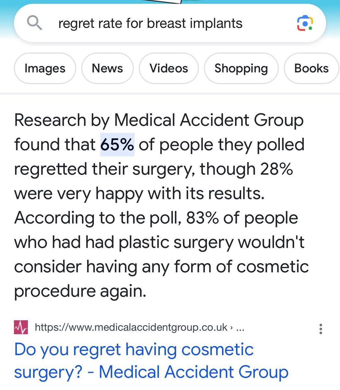Open the Videos results tab

169,68
